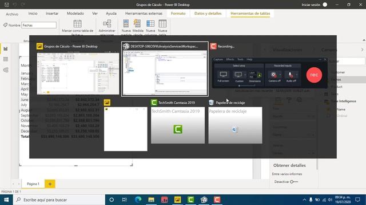Open Microsoft Edge from taskbar
Viewport: 366px width, 205px height.
click(138, 200)
